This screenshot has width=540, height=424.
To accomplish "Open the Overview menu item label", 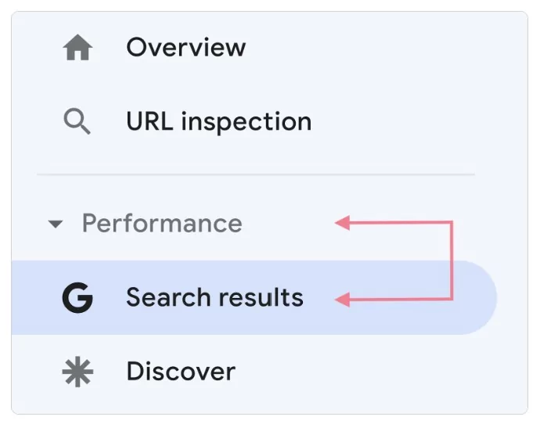I will (185, 48).
